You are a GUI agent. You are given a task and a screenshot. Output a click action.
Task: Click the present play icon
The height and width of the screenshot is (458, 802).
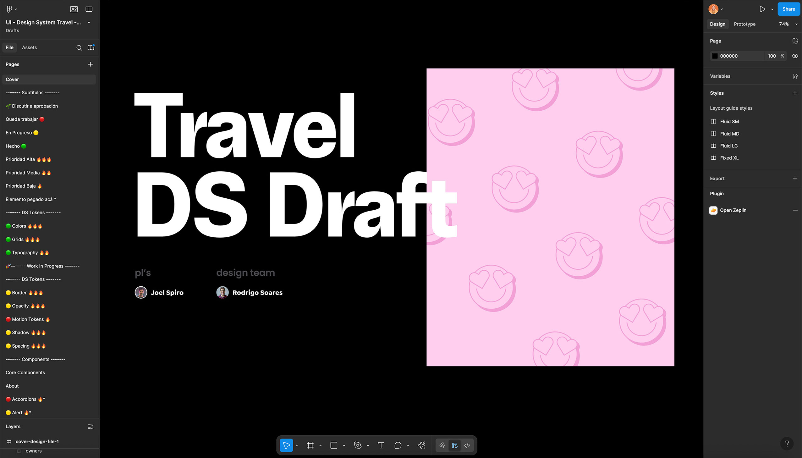click(x=762, y=9)
